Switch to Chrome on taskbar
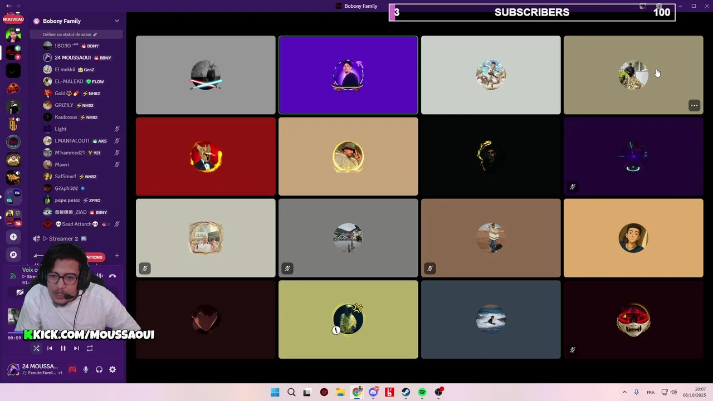Viewport: 713px width, 401px height. (357, 392)
